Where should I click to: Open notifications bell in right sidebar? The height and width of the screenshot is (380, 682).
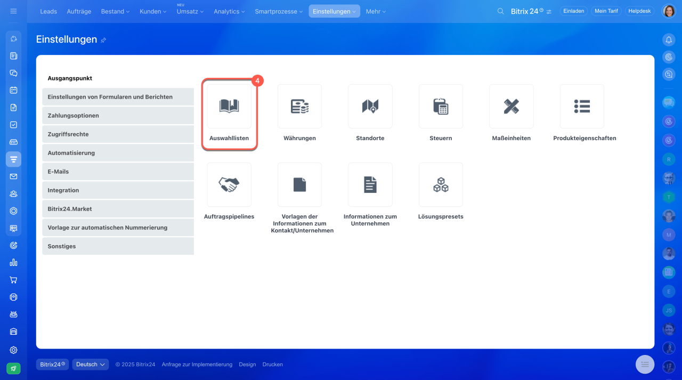669,39
